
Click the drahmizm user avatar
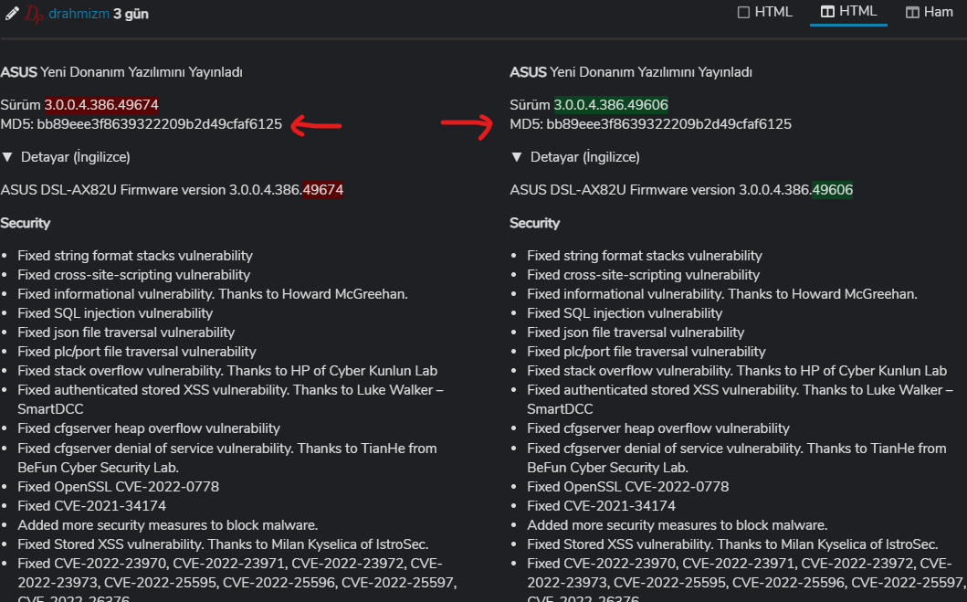click(34, 14)
